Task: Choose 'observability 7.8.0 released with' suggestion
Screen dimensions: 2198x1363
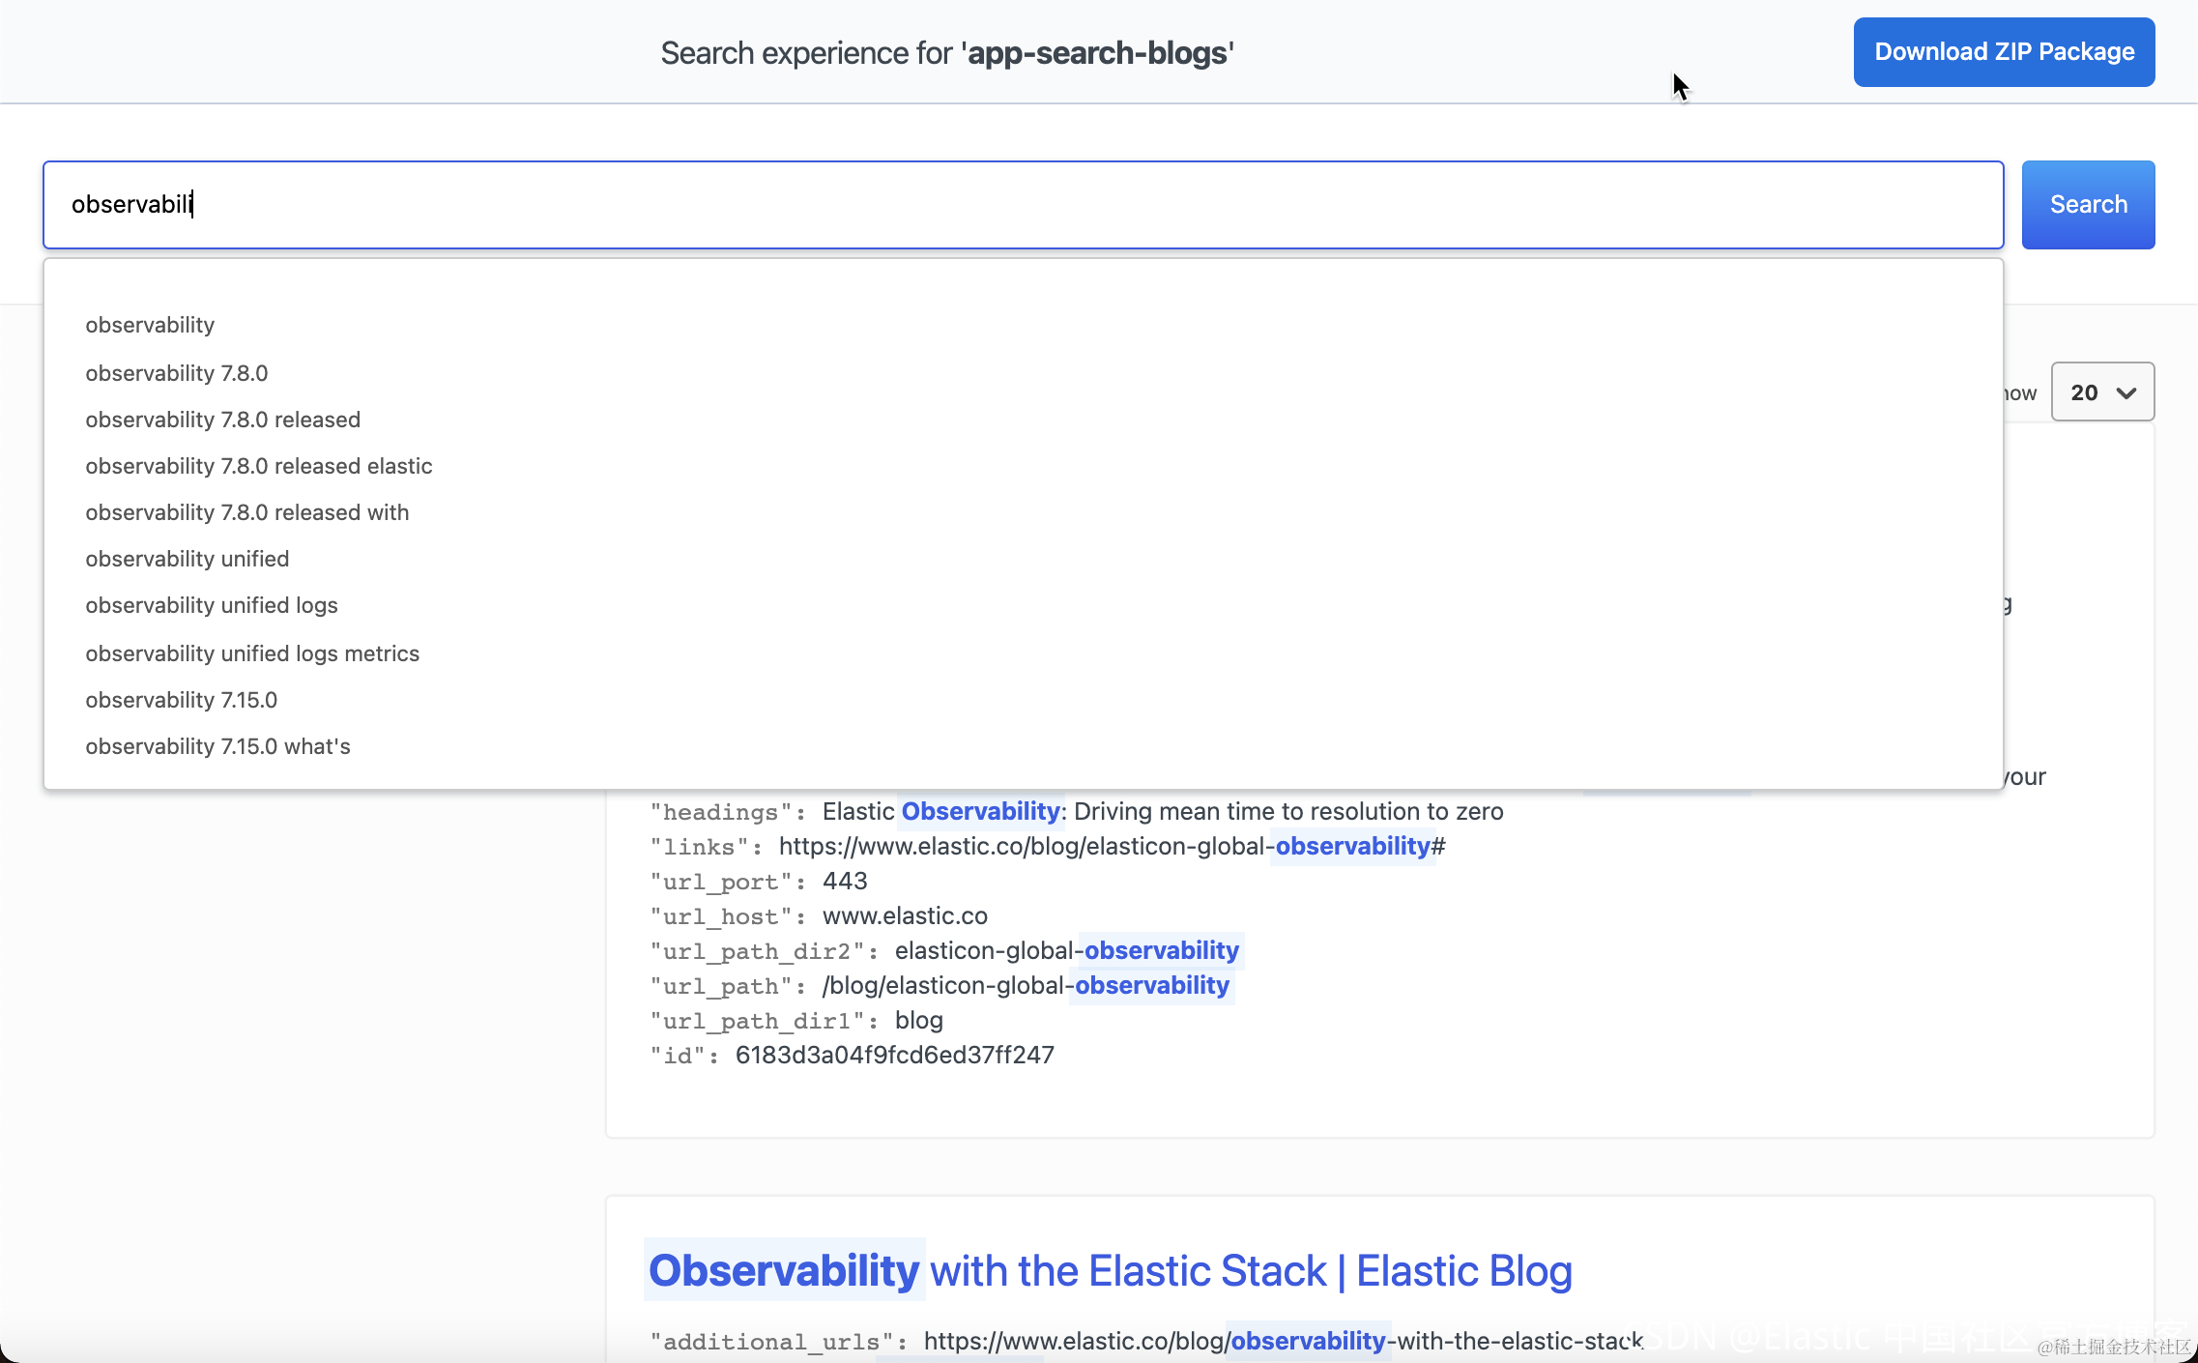Action: [246, 512]
